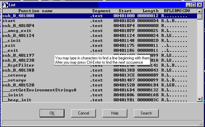Click length value 000001AB
The width and height of the screenshot is (205, 127).
(148, 95)
